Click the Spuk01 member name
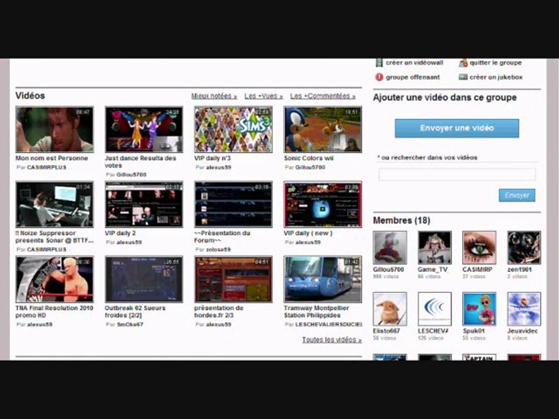 [x=474, y=331]
